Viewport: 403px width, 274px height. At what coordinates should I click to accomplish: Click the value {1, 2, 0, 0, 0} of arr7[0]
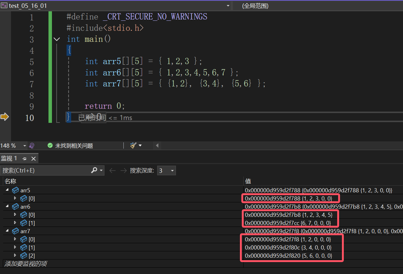pyautogui.click(x=316, y=239)
